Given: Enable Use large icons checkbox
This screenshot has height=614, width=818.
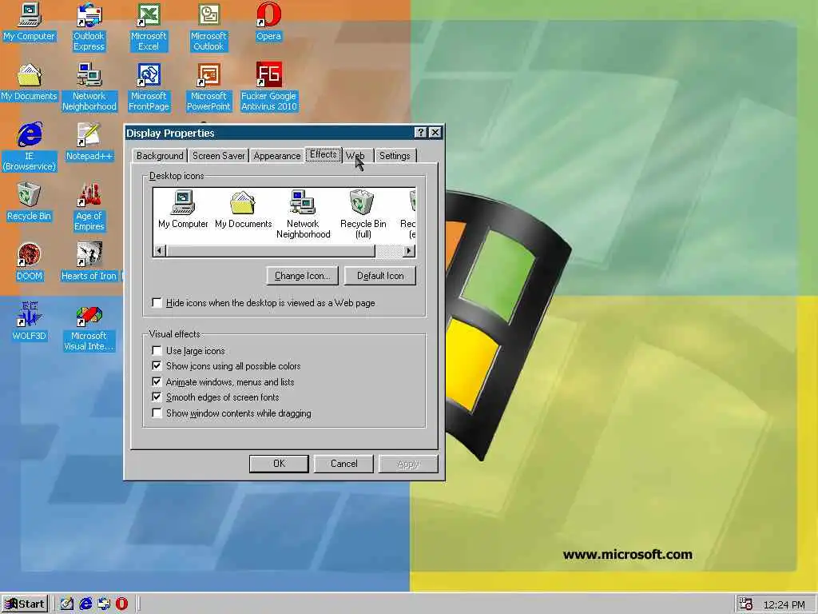Looking at the screenshot, I should (x=157, y=350).
